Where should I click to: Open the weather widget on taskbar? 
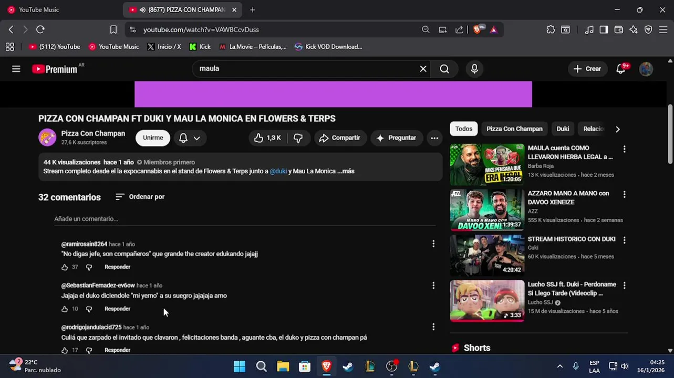(x=34, y=366)
